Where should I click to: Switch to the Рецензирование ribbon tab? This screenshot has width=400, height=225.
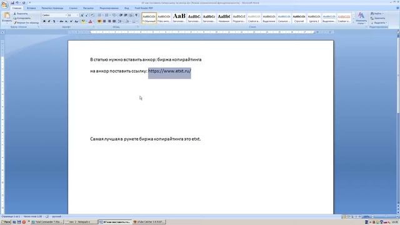(109, 8)
